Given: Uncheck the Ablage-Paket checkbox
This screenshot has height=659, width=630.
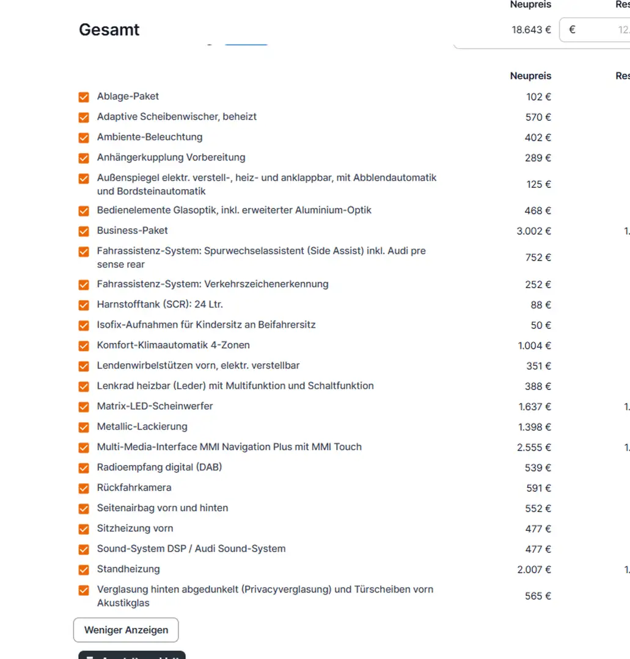Looking at the screenshot, I should point(84,97).
